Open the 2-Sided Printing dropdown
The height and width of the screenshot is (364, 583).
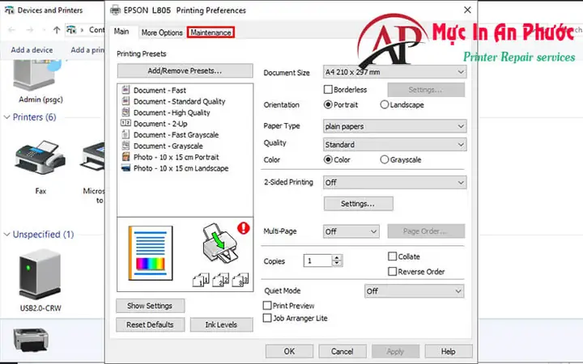pyautogui.click(x=395, y=182)
